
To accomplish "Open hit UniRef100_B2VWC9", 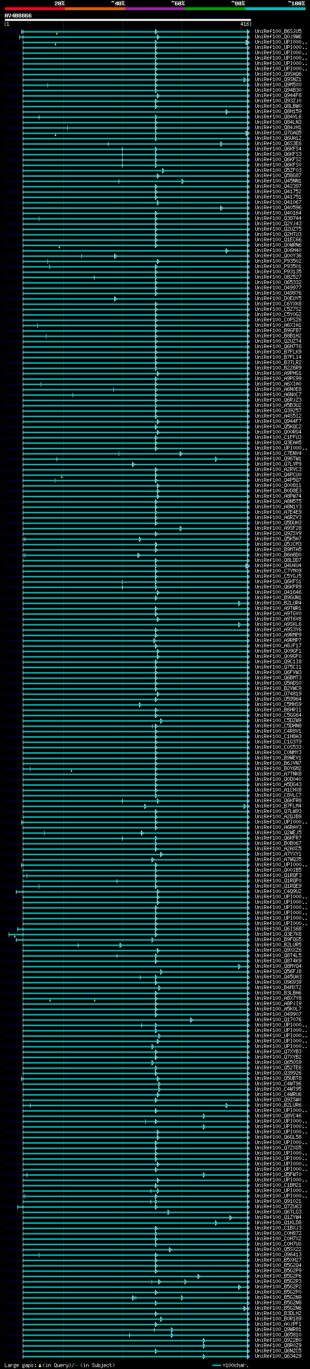I will 278,688.
